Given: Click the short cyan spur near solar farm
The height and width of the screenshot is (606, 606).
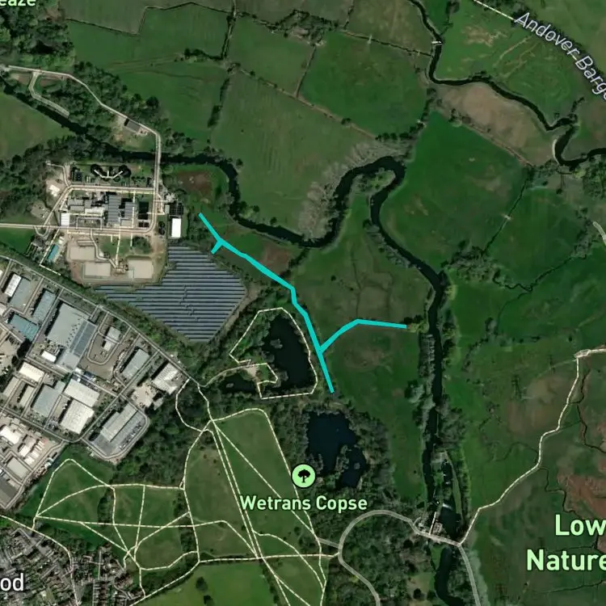Looking at the screenshot, I should 216,248.
